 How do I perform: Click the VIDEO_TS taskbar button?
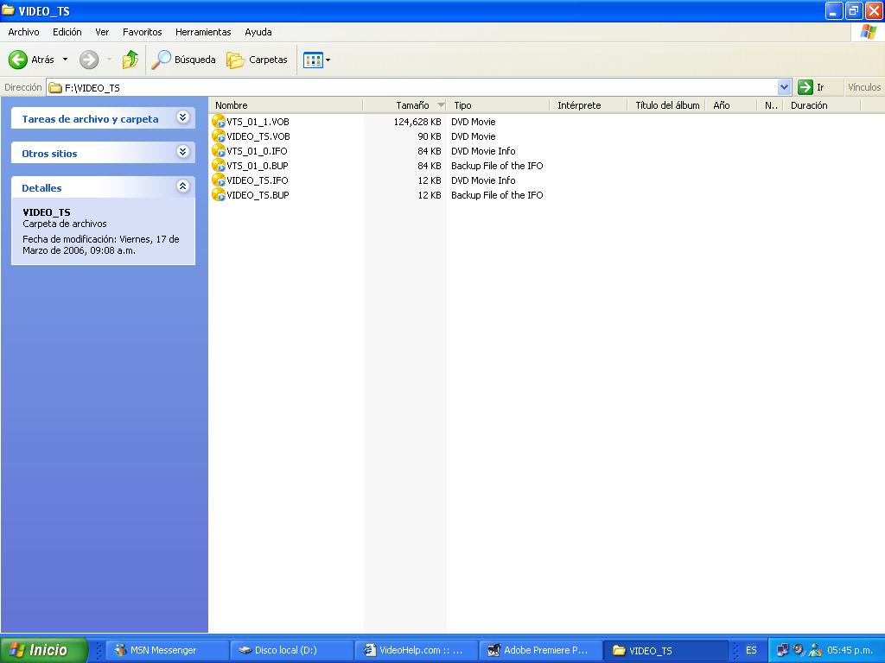tap(665, 650)
